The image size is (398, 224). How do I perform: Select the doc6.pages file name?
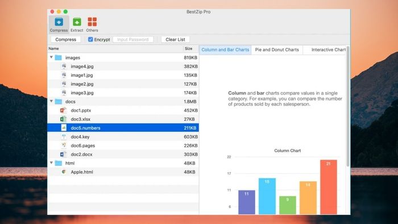point(83,146)
